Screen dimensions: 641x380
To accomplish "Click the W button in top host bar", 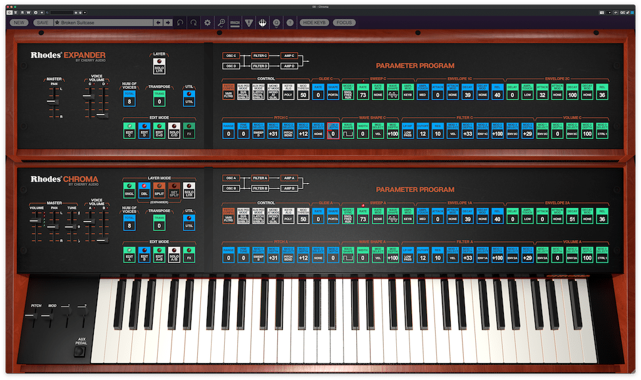I will tap(29, 13).
